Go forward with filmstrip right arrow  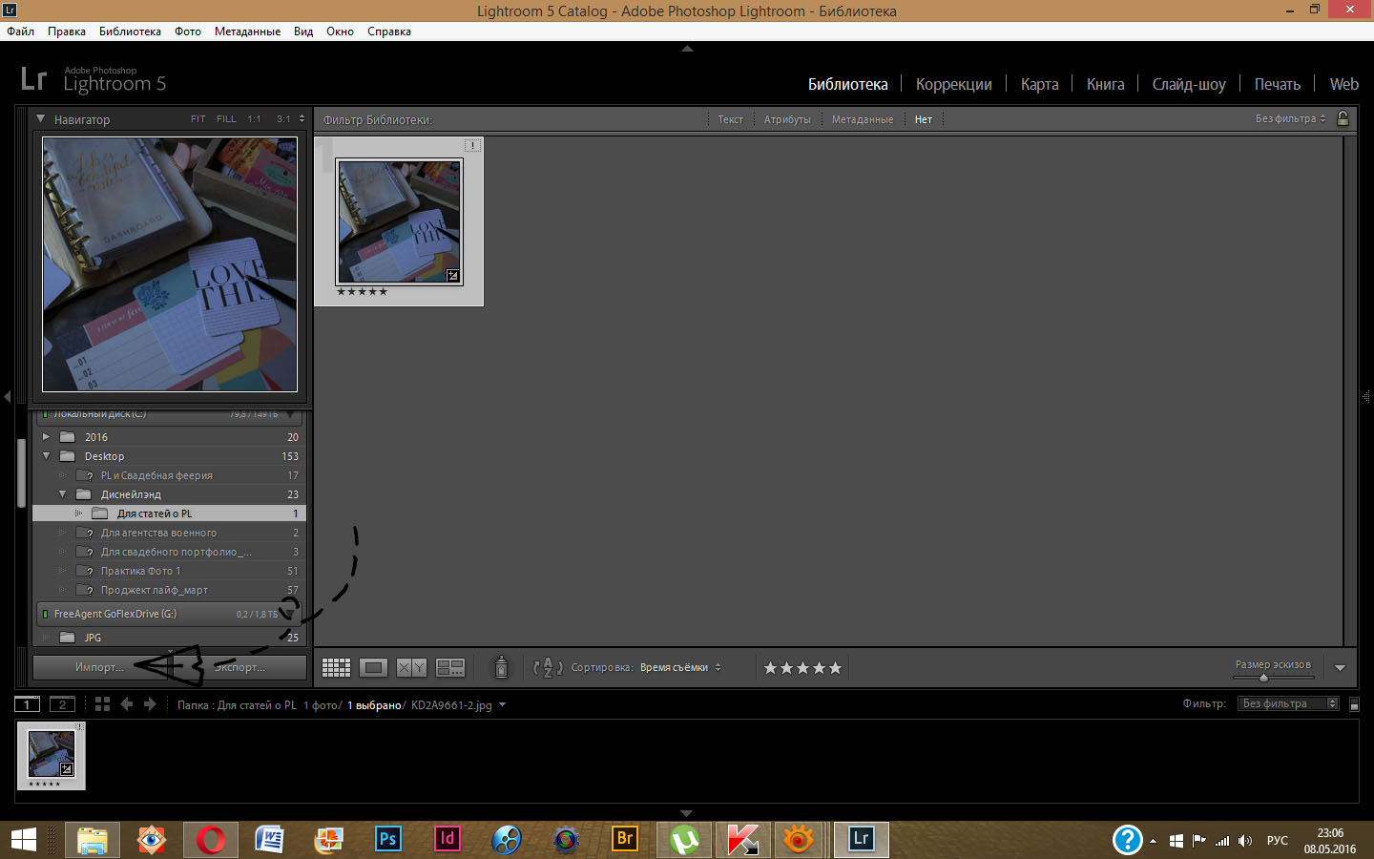150,704
